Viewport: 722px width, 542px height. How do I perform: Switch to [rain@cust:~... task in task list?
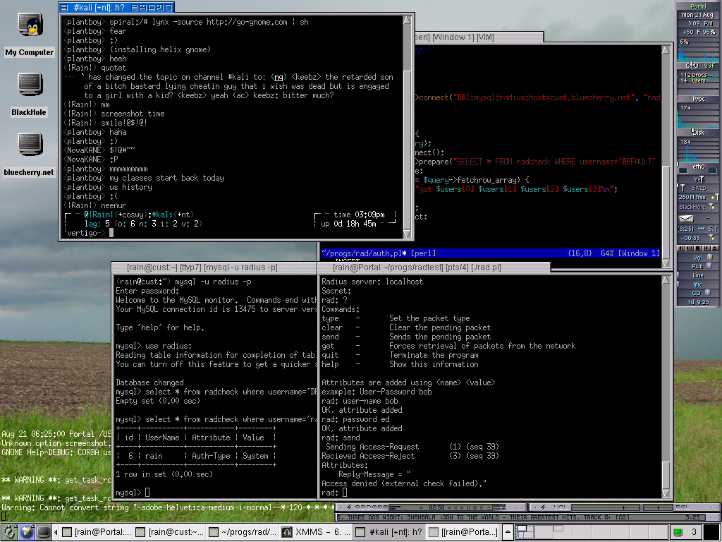(x=169, y=532)
